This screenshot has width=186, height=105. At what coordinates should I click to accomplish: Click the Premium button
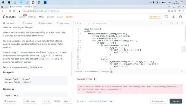[155, 17]
